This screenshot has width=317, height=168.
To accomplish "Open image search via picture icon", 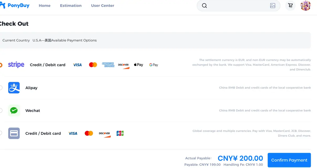I will 273,6.
